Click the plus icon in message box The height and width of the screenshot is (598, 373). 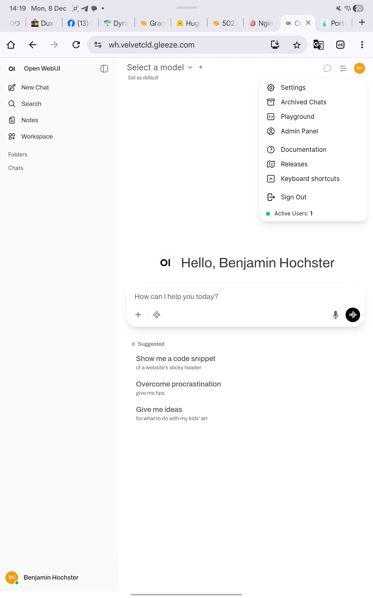point(138,315)
